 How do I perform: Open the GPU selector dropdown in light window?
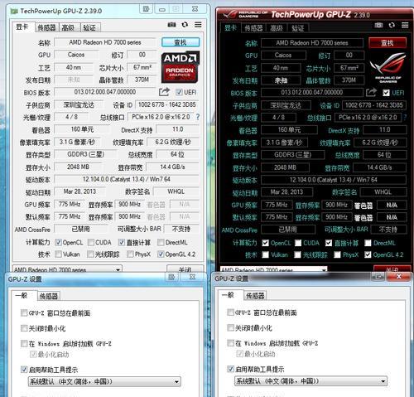click(67, 269)
